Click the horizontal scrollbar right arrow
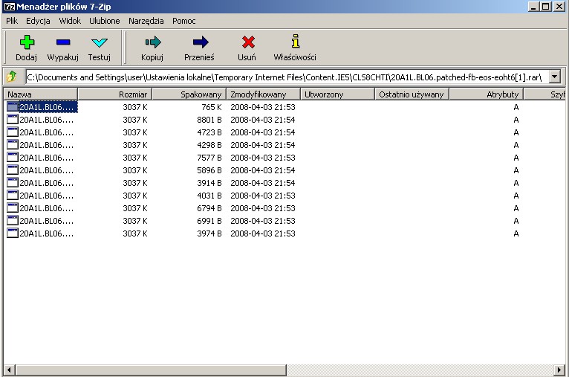The image size is (569, 377). click(559, 370)
